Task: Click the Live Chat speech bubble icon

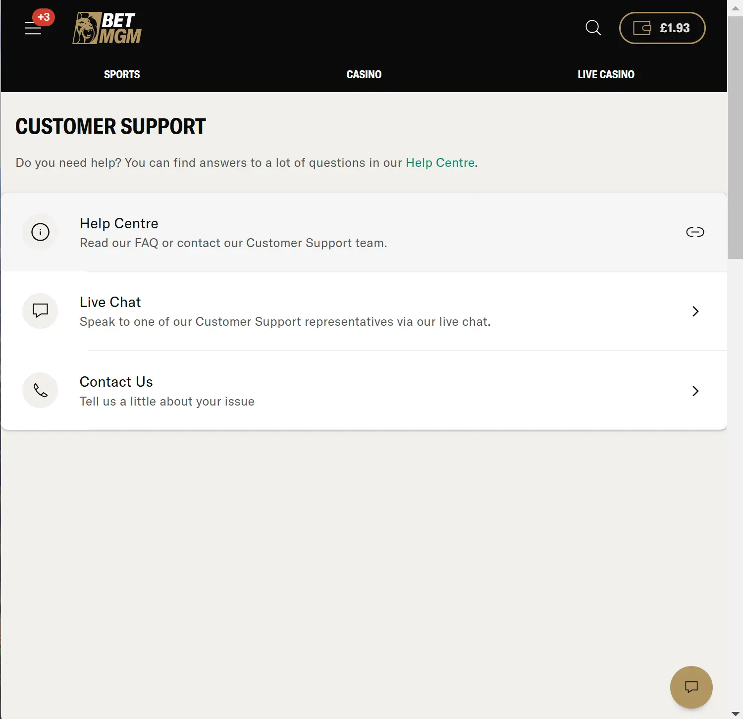Action: click(40, 310)
